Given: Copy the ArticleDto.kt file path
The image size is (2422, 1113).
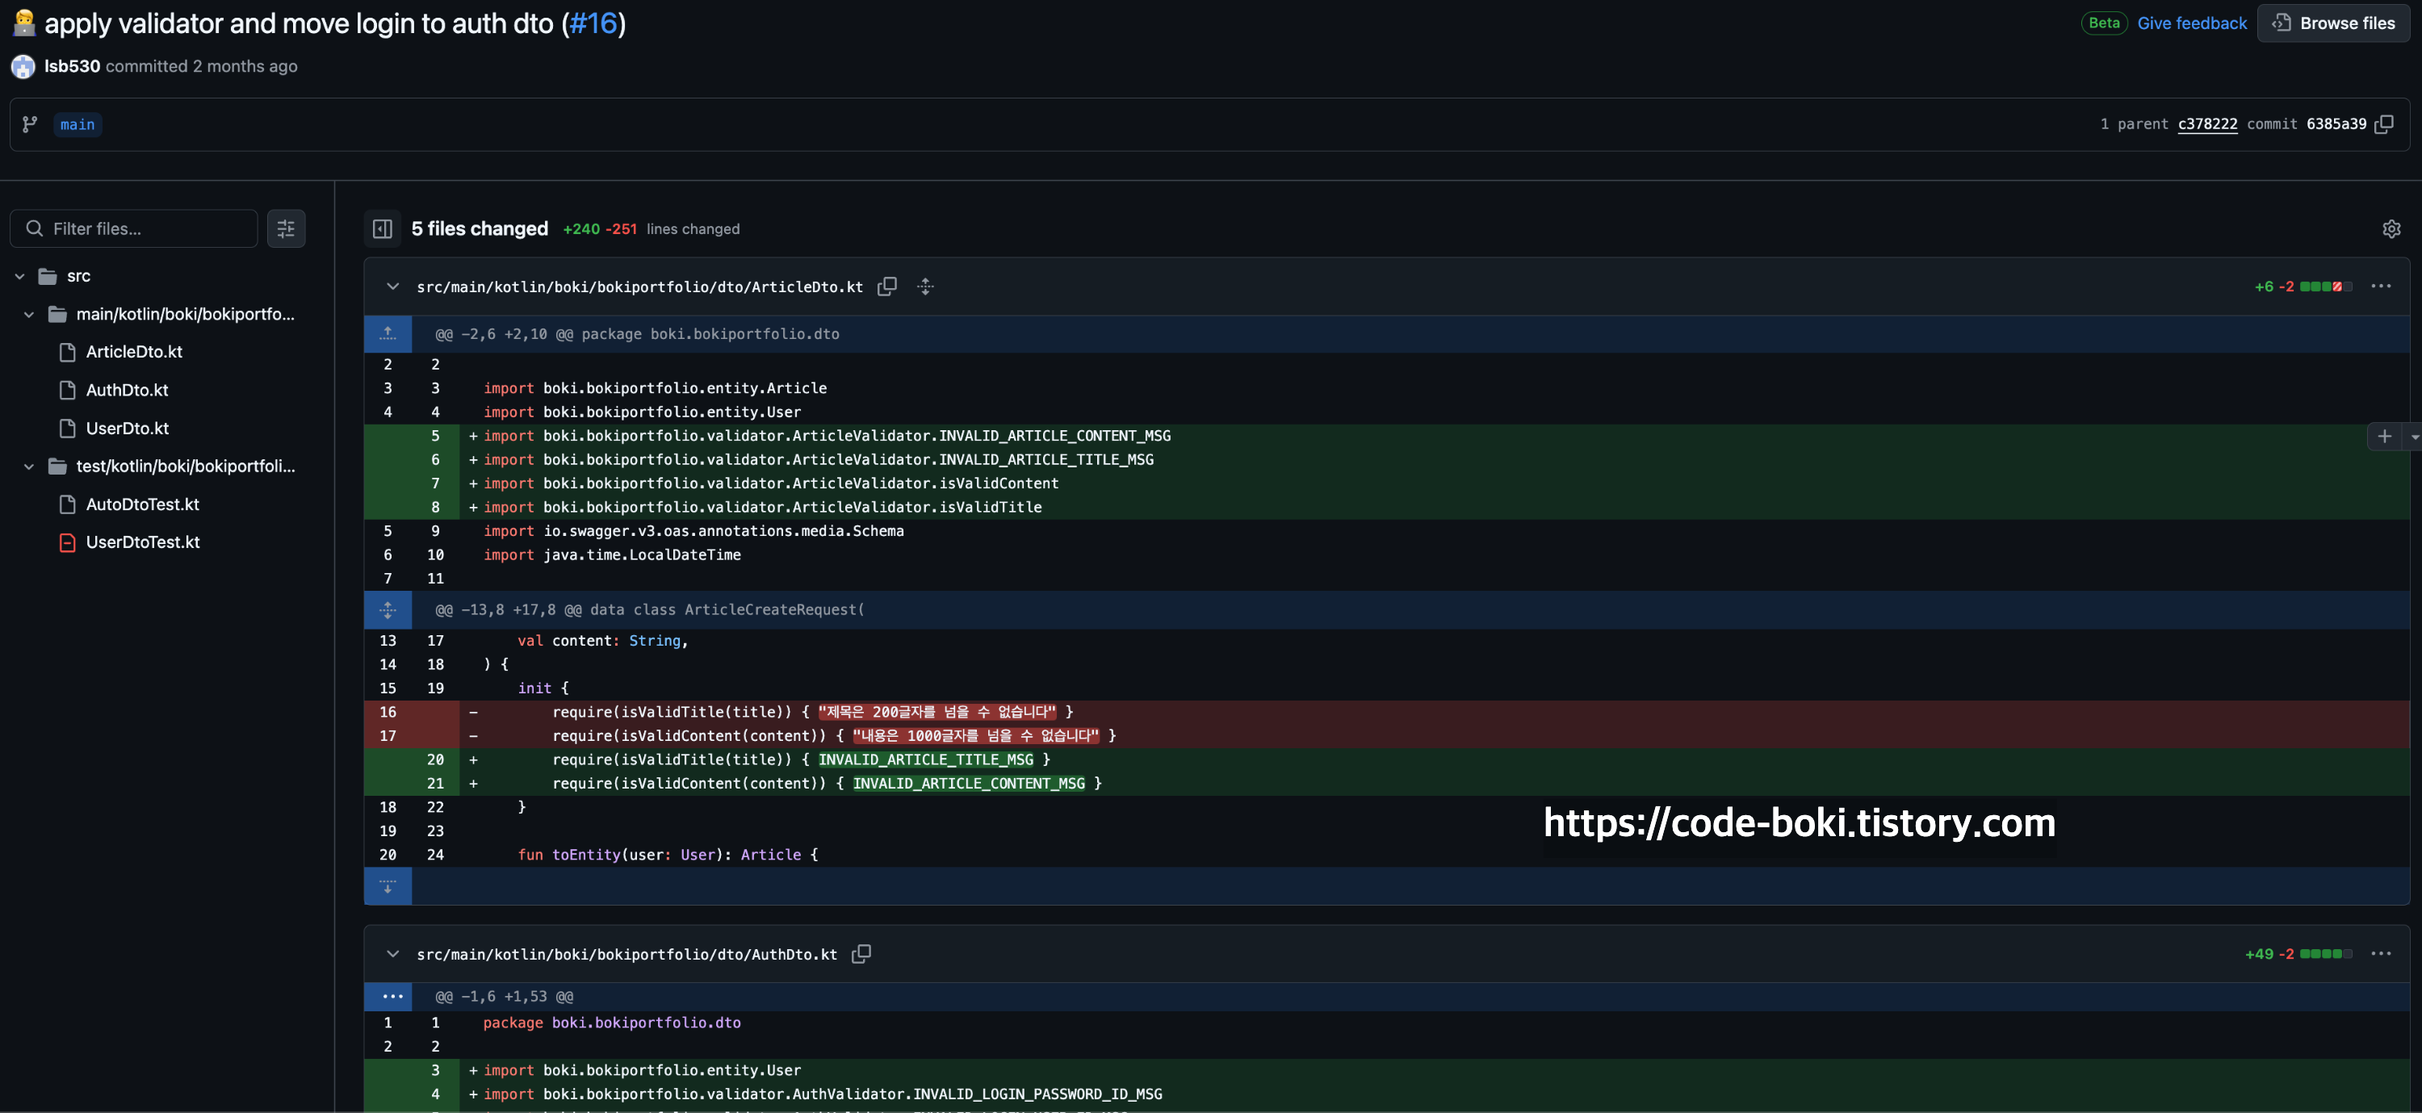Looking at the screenshot, I should coord(886,287).
